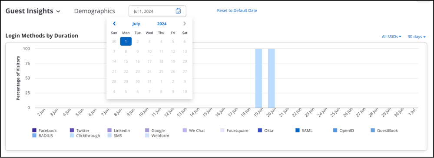
Task: Toggle LinkedIn legend swatch
Action: coord(109,131)
